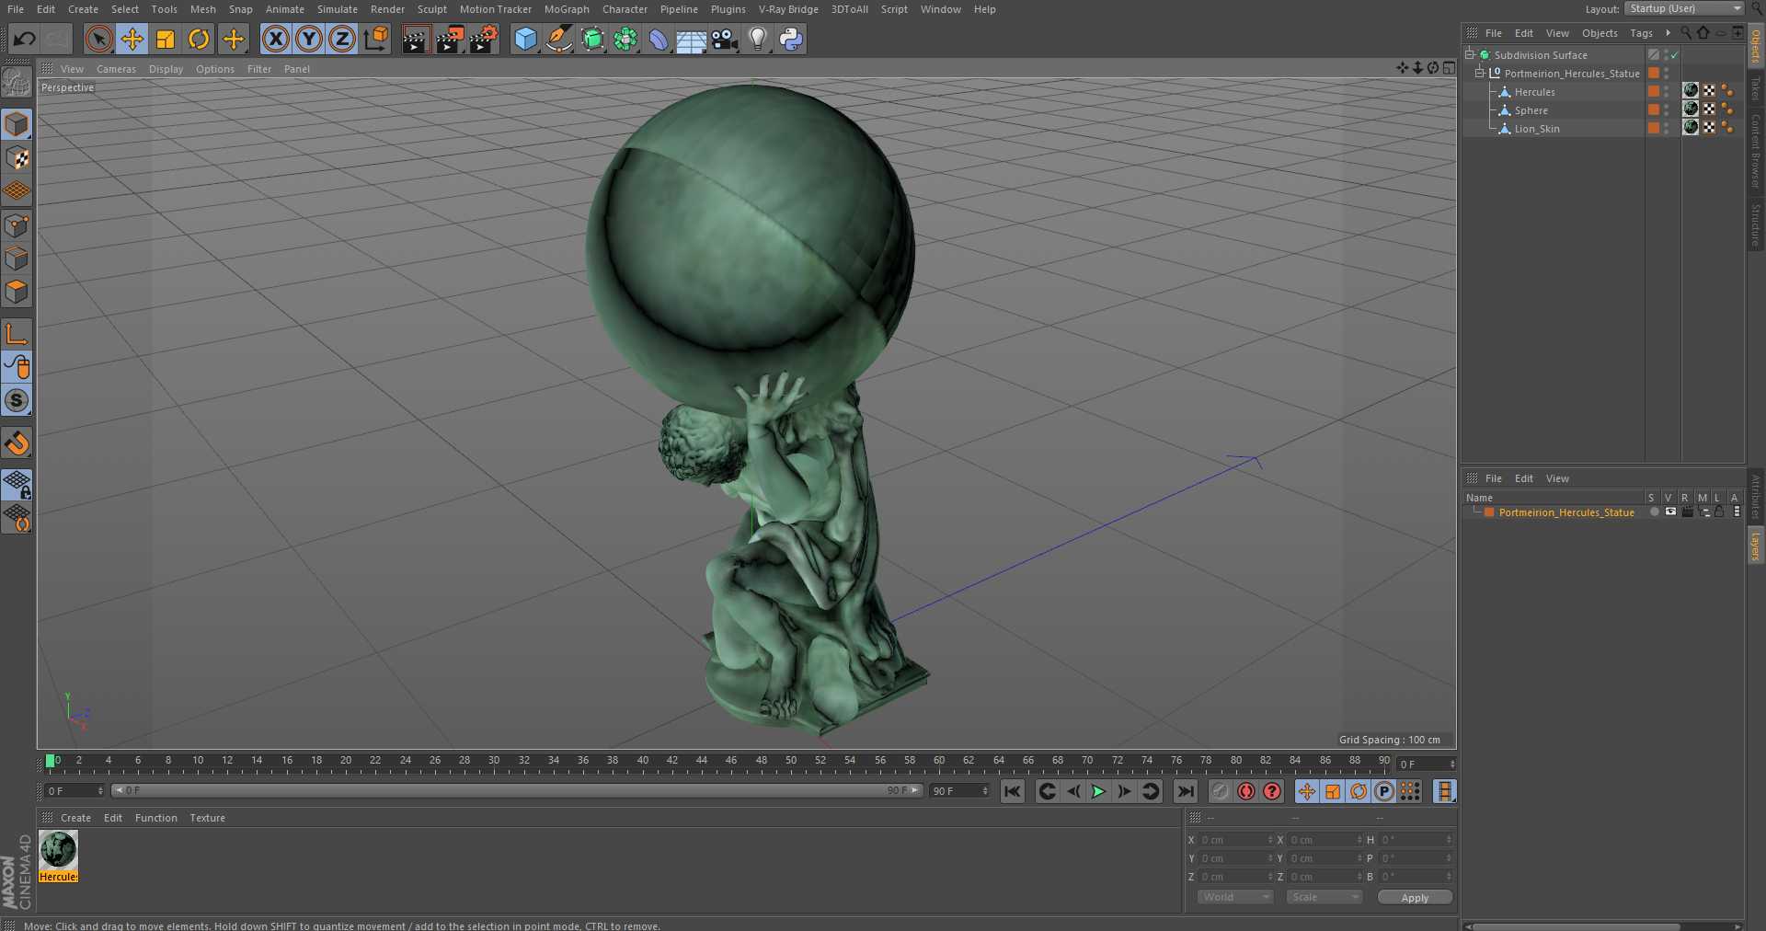
Task: Collapse the Subdivision Surface tree node
Action: click(x=1470, y=54)
